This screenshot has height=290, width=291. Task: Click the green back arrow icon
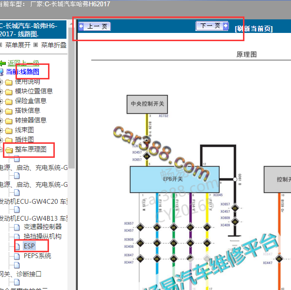[x=3, y=63]
